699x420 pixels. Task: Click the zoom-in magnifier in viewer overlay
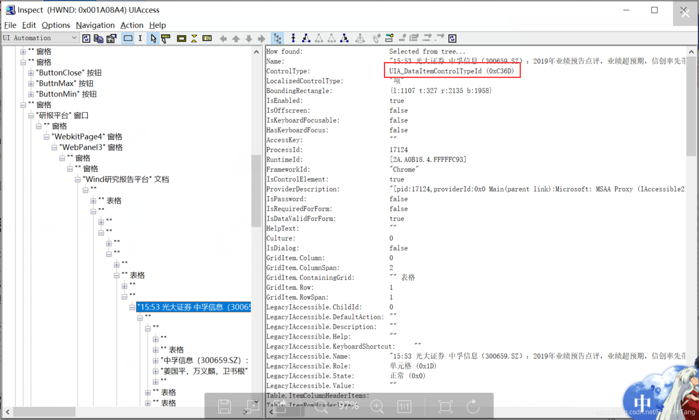point(377,406)
